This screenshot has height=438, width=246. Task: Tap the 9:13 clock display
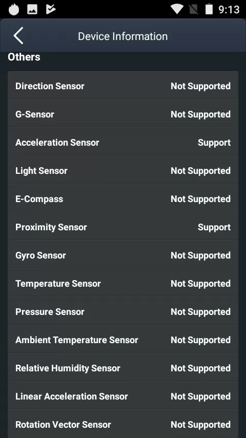coord(229,10)
